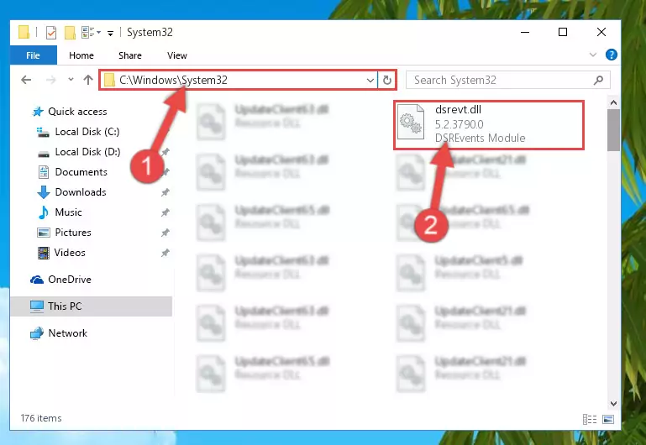Click the pin icon next to Videos
Viewport: 646px width, 445px height.
165,253
